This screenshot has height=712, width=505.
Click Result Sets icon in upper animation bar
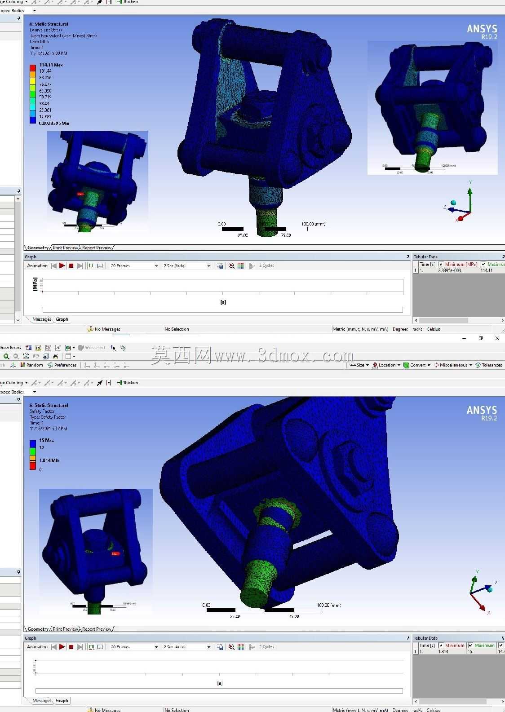[x=100, y=265]
